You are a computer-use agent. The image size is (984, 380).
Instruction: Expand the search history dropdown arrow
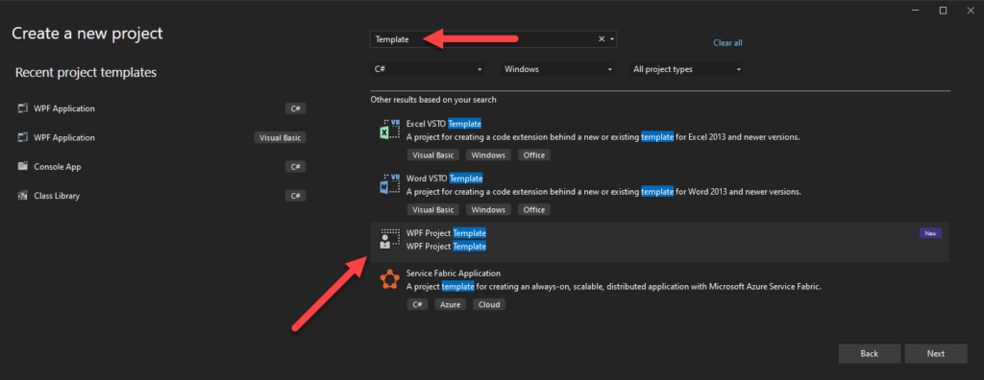point(612,39)
